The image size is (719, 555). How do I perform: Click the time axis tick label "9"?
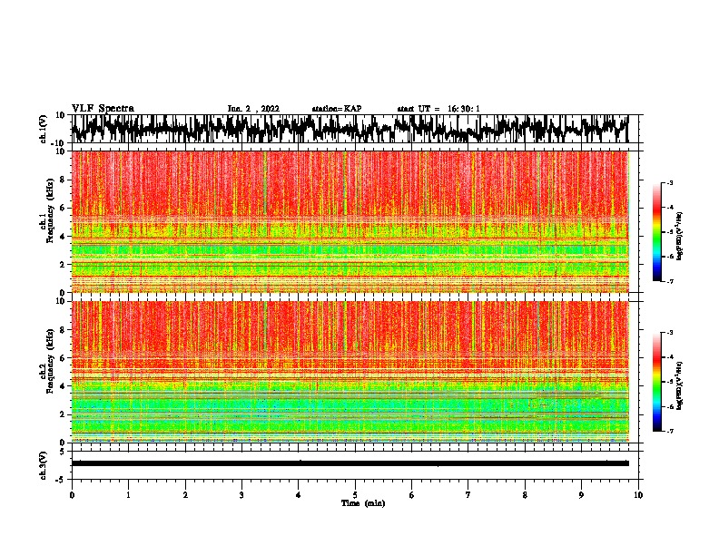coord(581,495)
